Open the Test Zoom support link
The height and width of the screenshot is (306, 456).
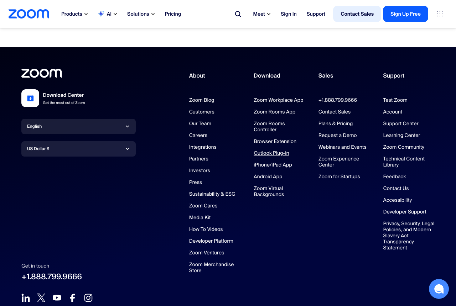click(x=395, y=100)
